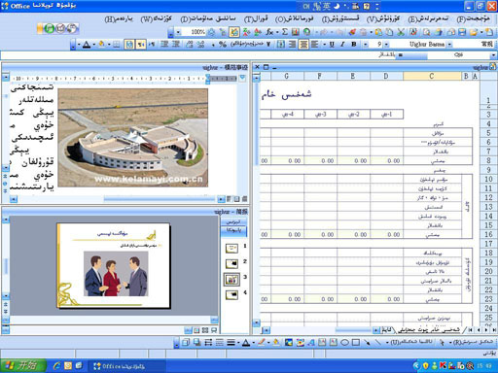Click the Windows Start button
Image resolution: width=498 pixels, height=373 pixels.
pos(22,366)
